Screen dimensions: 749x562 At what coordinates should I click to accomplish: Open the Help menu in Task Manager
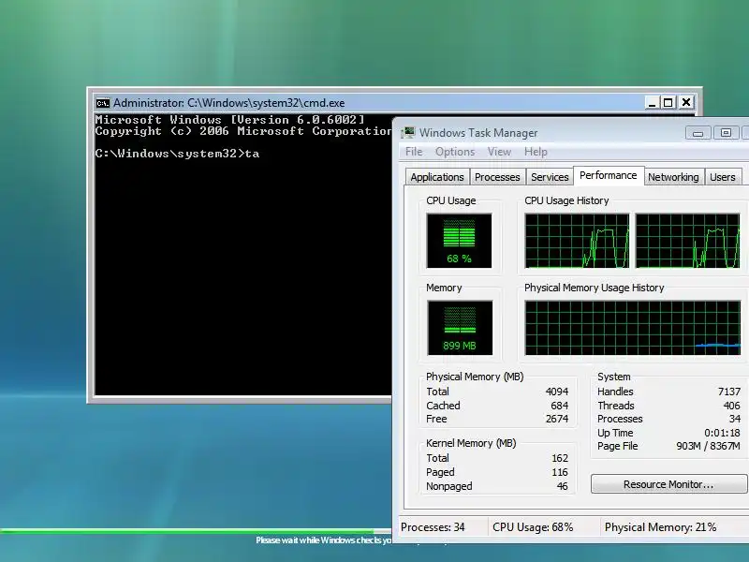(x=536, y=152)
